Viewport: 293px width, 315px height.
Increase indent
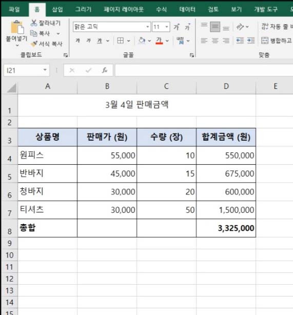(x=251, y=41)
